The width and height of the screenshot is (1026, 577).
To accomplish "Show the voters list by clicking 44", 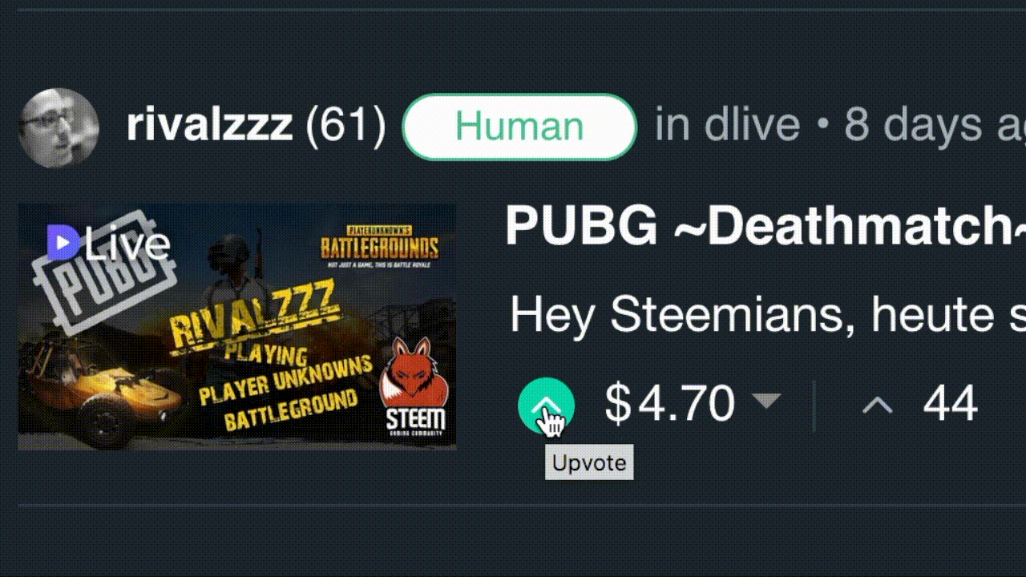I will (x=950, y=403).
